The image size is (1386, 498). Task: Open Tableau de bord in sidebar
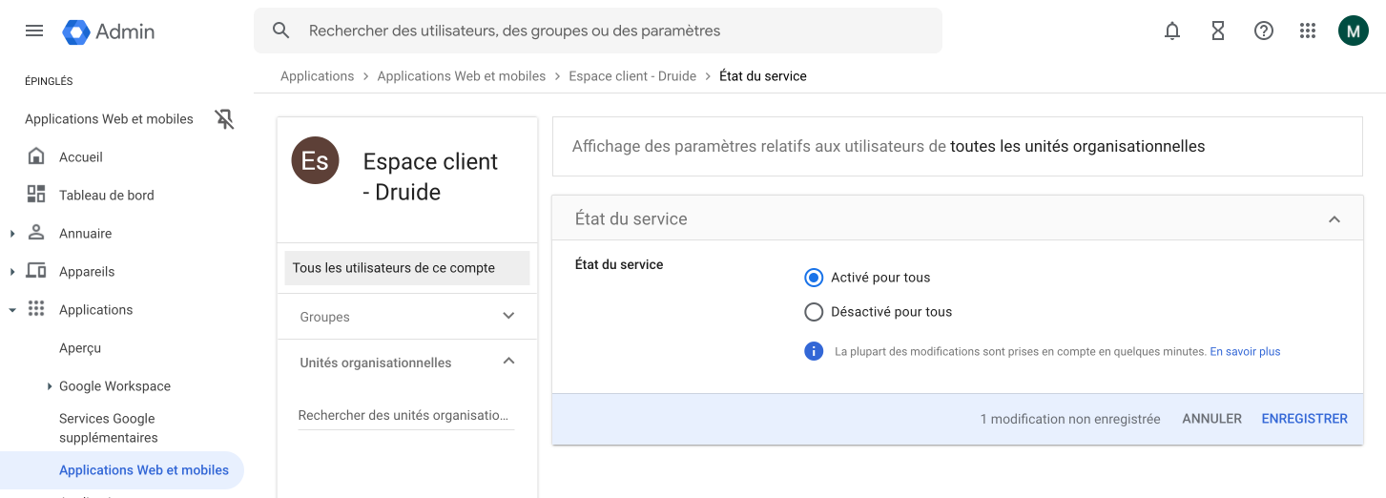pyautogui.click(x=106, y=196)
